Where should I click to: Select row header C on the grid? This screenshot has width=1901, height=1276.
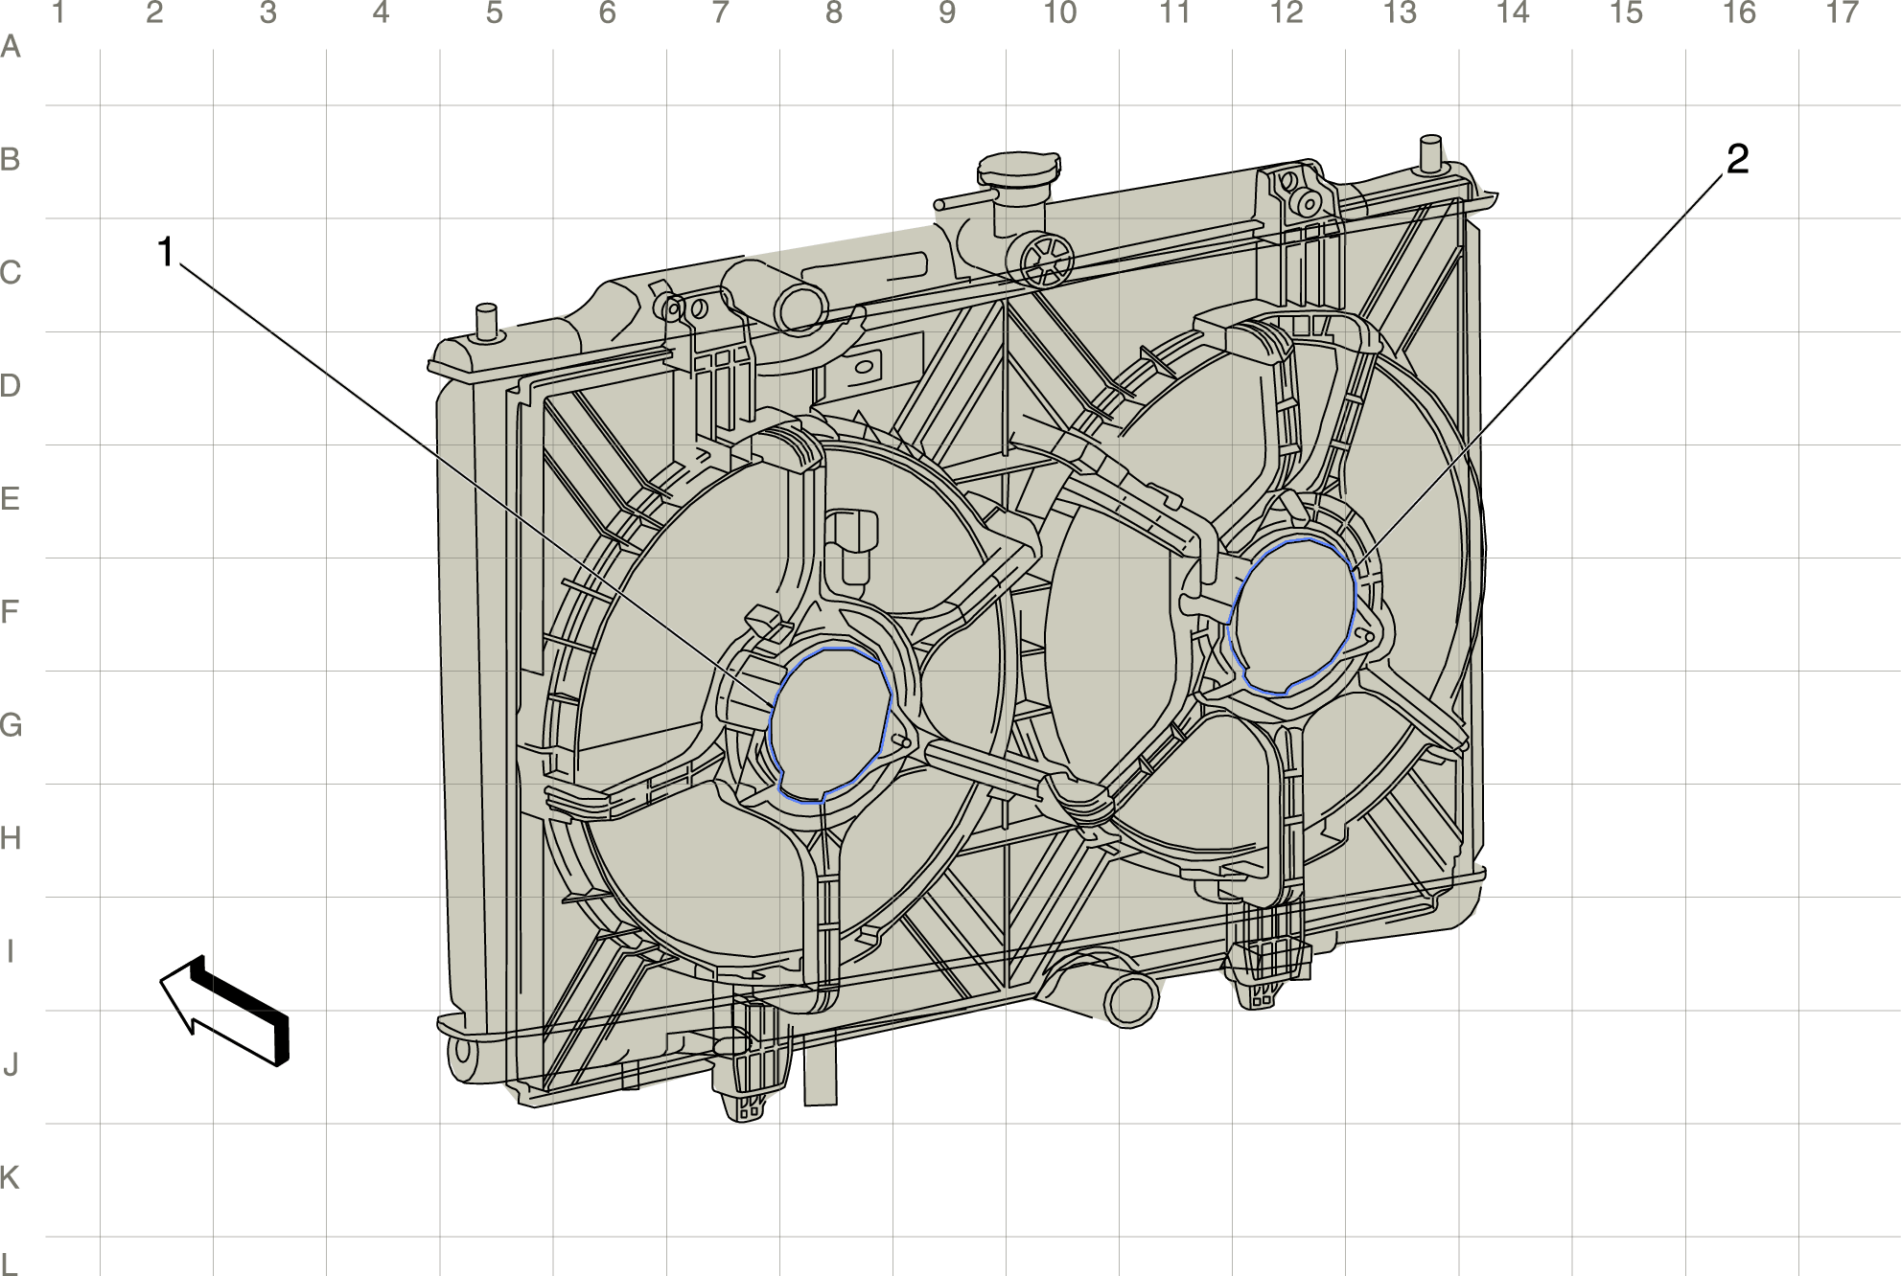pos(11,273)
